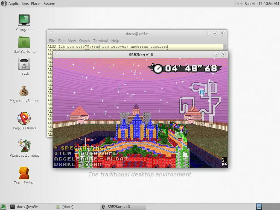280x210 pixels.
Task: Click the clock showing Sun Mar 19
Action: coord(262,4)
